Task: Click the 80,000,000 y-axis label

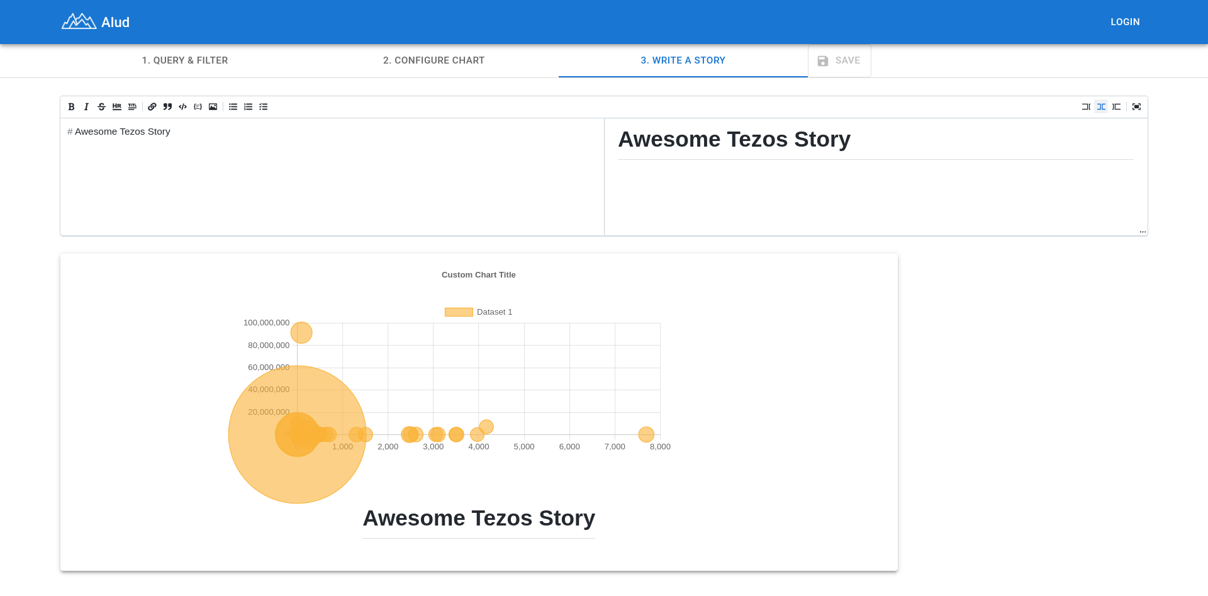Action: click(x=269, y=346)
